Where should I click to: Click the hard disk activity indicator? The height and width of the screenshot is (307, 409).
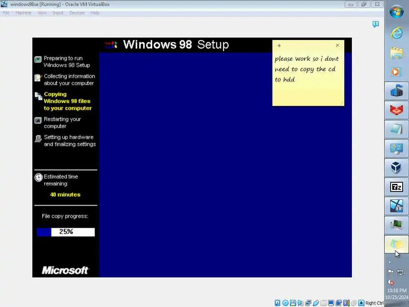coord(278,303)
